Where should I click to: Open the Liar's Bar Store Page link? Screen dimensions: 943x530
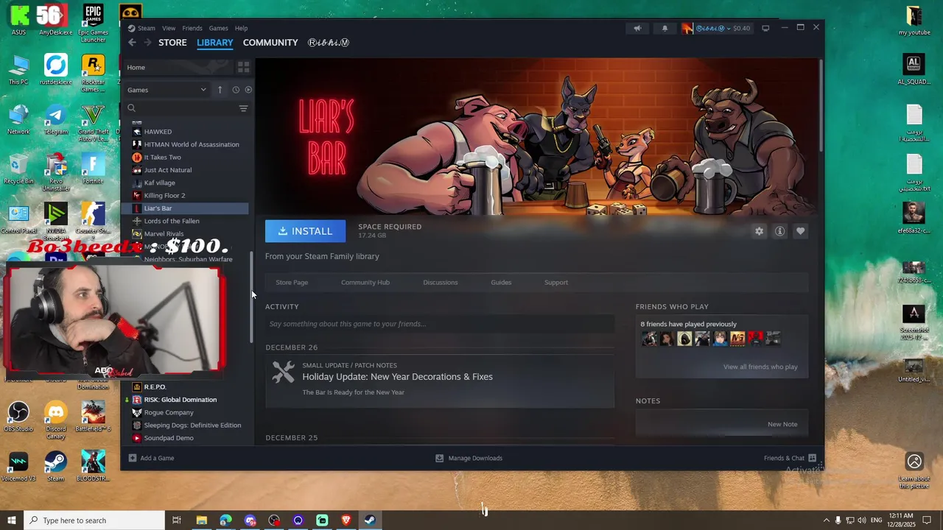click(292, 282)
